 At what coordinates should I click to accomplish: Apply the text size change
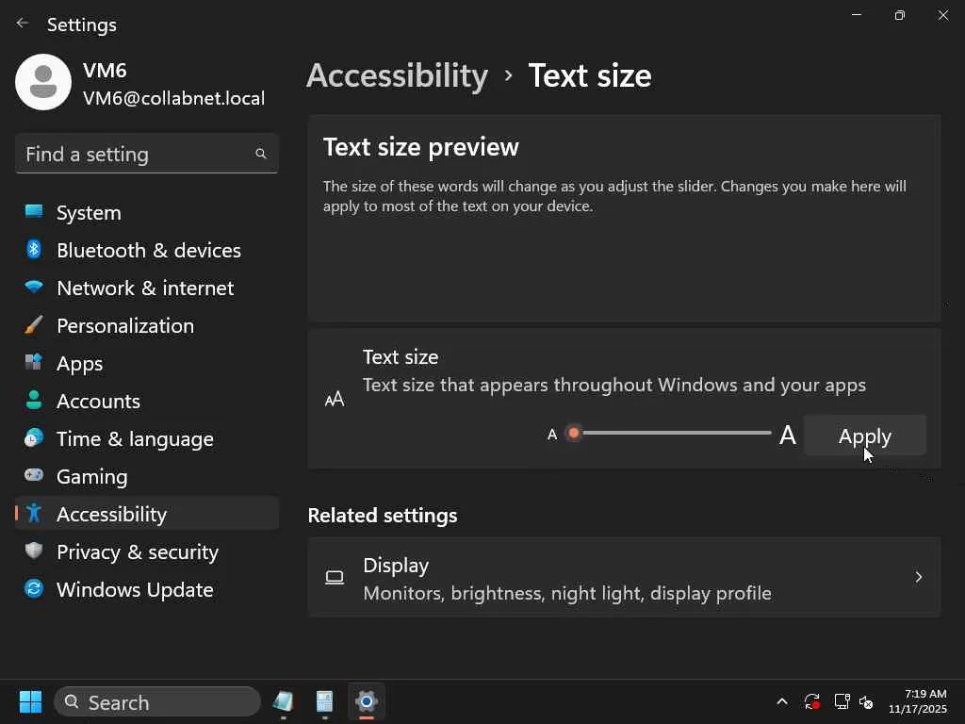click(x=865, y=436)
